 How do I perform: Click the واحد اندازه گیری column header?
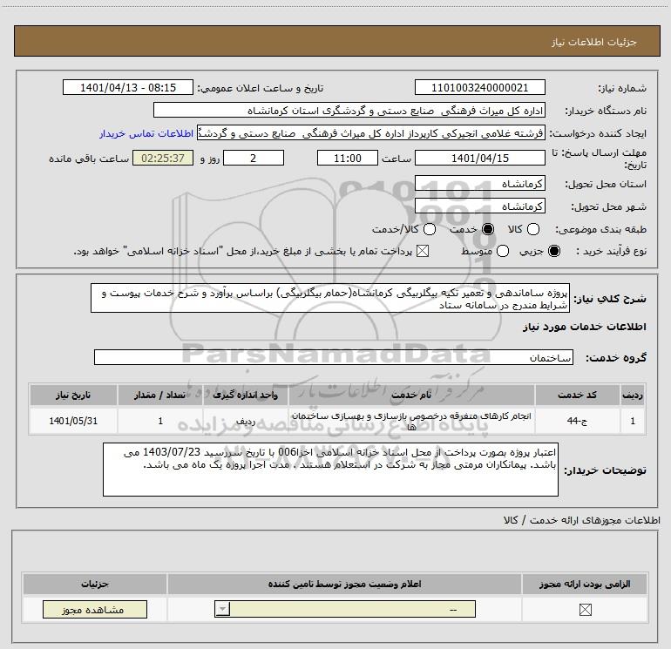(x=245, y=395)
